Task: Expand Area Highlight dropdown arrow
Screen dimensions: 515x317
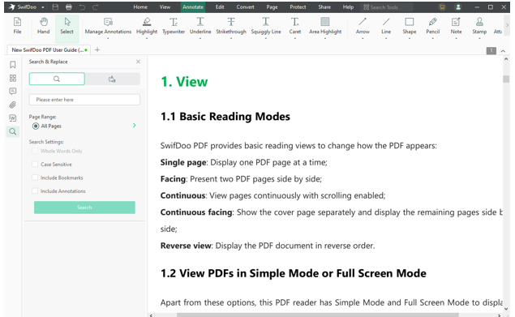Action: coord(325,38)
